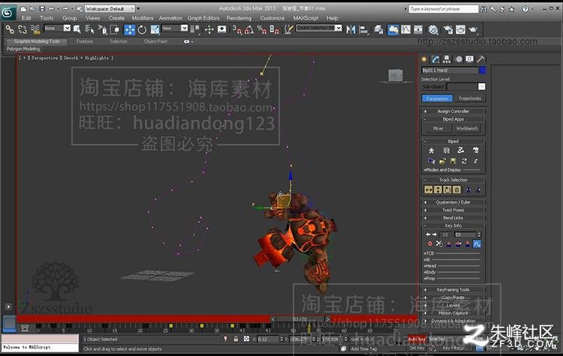Select the Select and Link tool
The image size is (563, 356).
(10, 29)
